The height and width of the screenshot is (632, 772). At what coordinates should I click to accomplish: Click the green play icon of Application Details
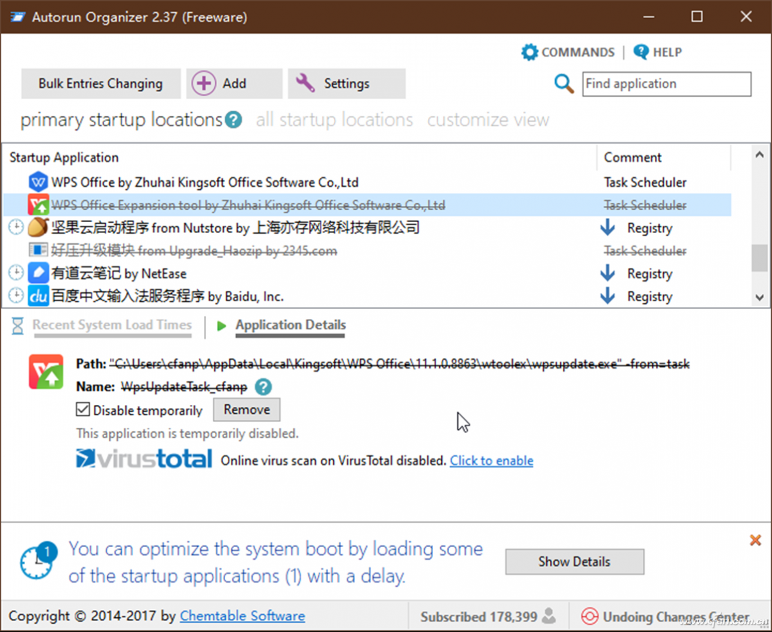[222, 326]
